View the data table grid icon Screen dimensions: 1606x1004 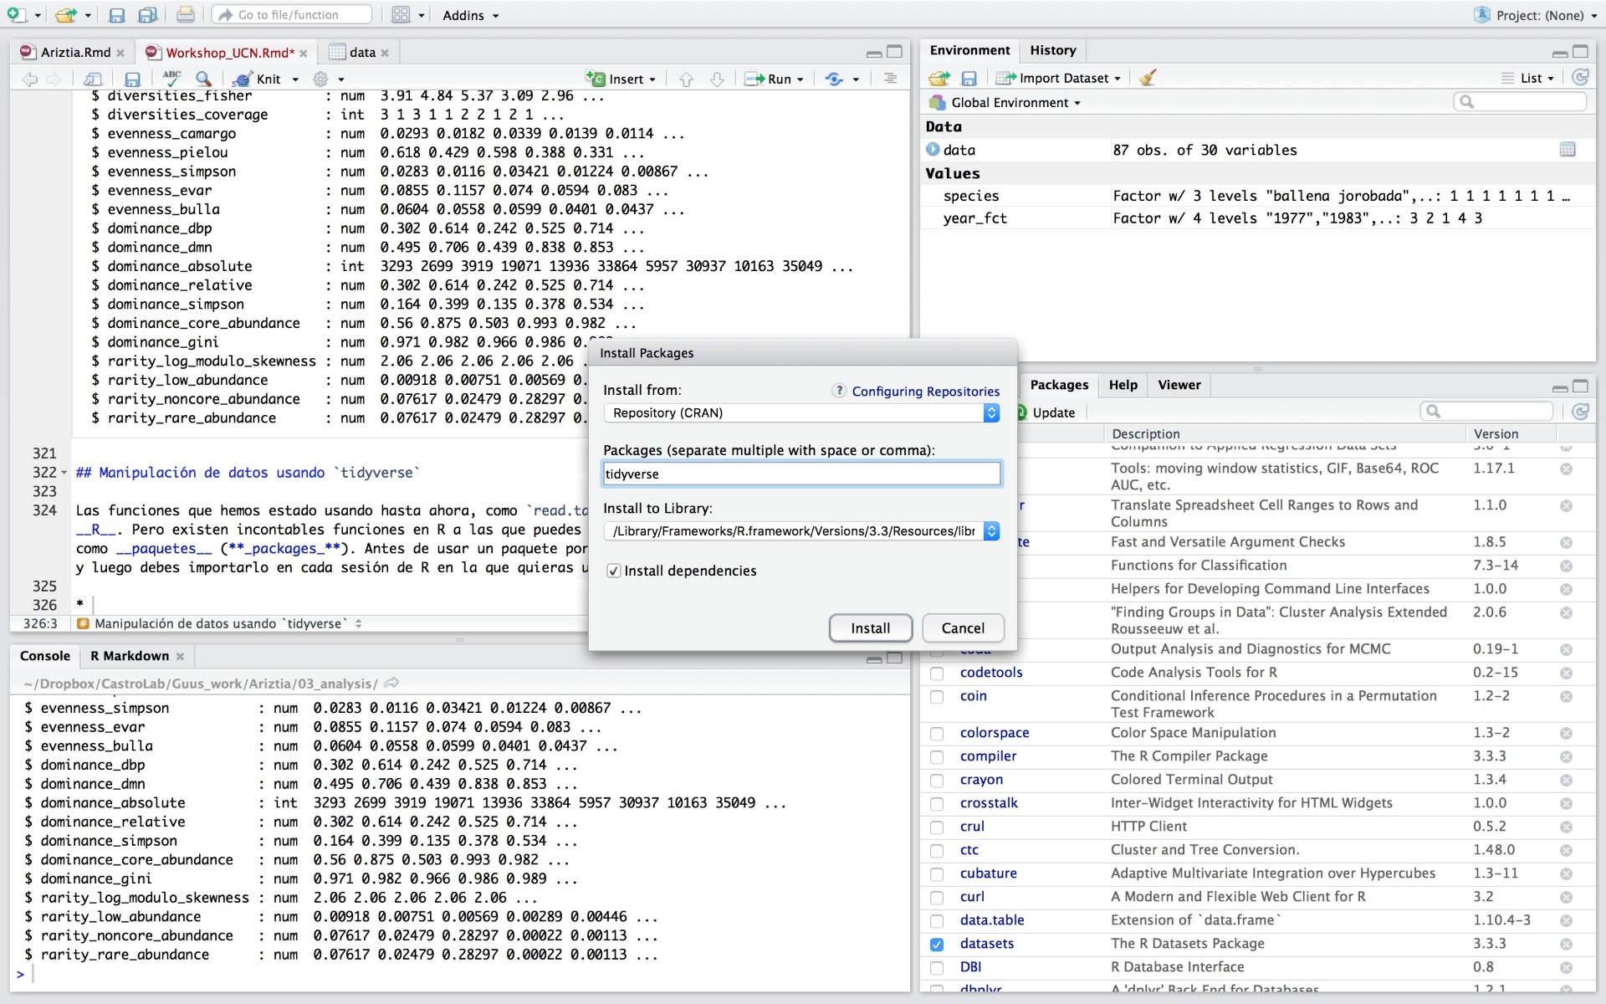1567,150
